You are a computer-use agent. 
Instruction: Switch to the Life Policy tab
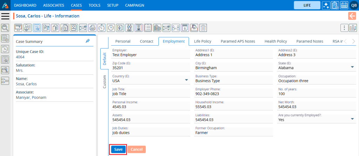pyautogui.click(x=203, y=41)
